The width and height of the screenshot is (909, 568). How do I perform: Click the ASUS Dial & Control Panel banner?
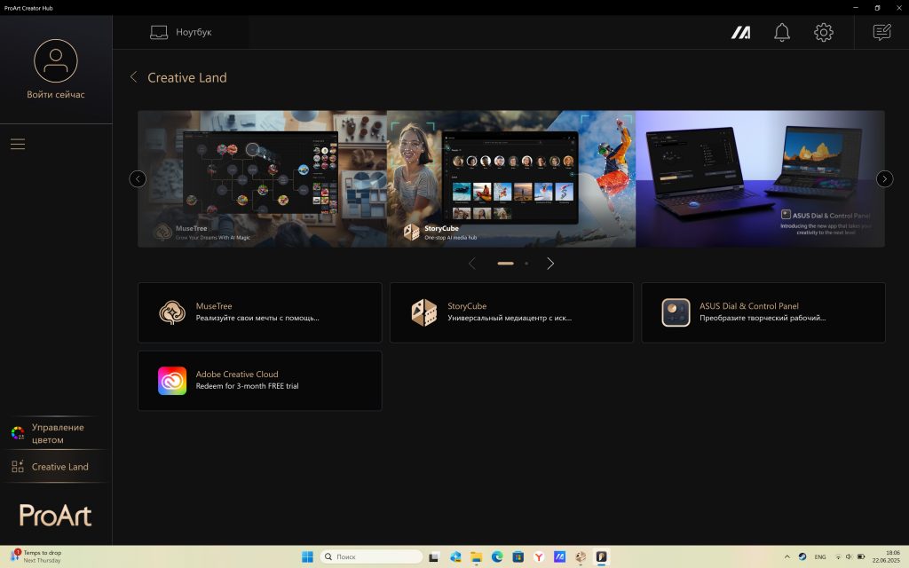[x=760, y=178]
